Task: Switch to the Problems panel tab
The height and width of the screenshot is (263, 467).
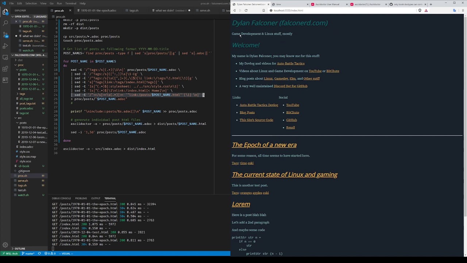Action: [x=81, y=198]
